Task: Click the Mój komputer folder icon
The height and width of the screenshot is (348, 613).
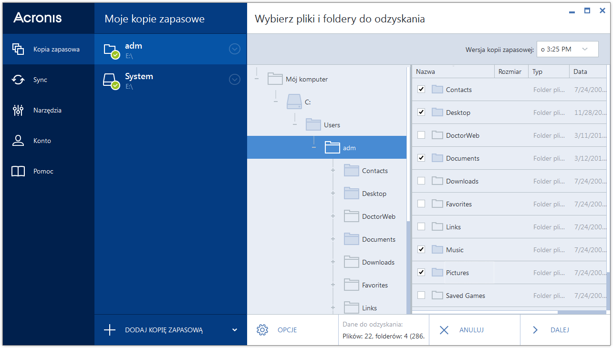Action: point(275,79)
